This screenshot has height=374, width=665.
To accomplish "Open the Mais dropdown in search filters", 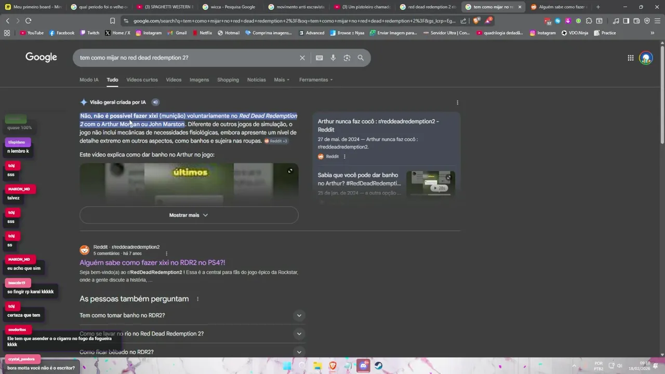I will [282, 79].
